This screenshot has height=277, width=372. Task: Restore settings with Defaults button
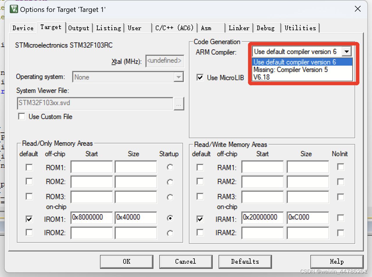(x=245, y=262)
